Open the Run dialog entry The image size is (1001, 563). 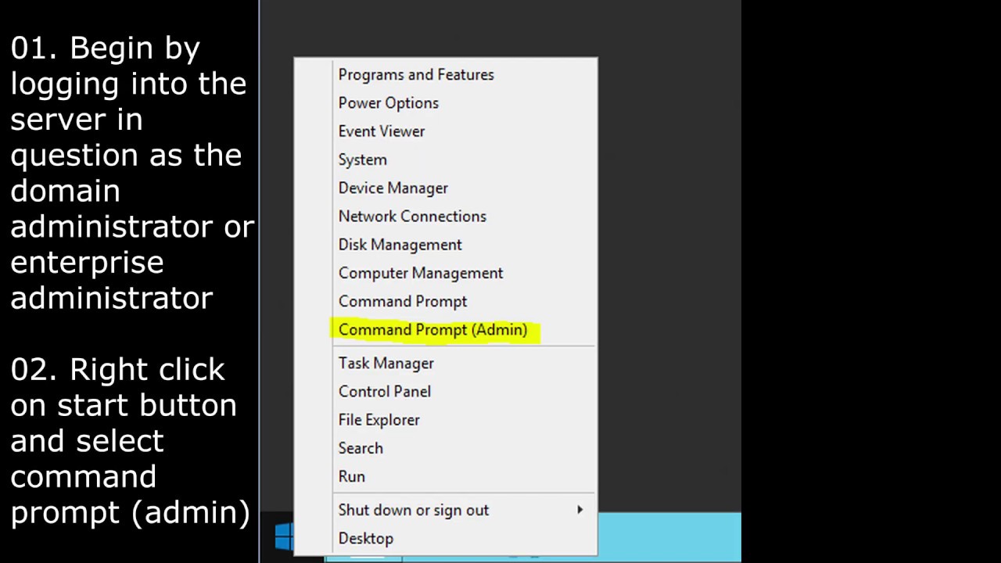tap(352, 476)
